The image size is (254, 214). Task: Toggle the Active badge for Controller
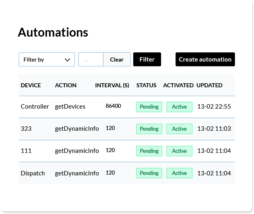pos(180,107)
